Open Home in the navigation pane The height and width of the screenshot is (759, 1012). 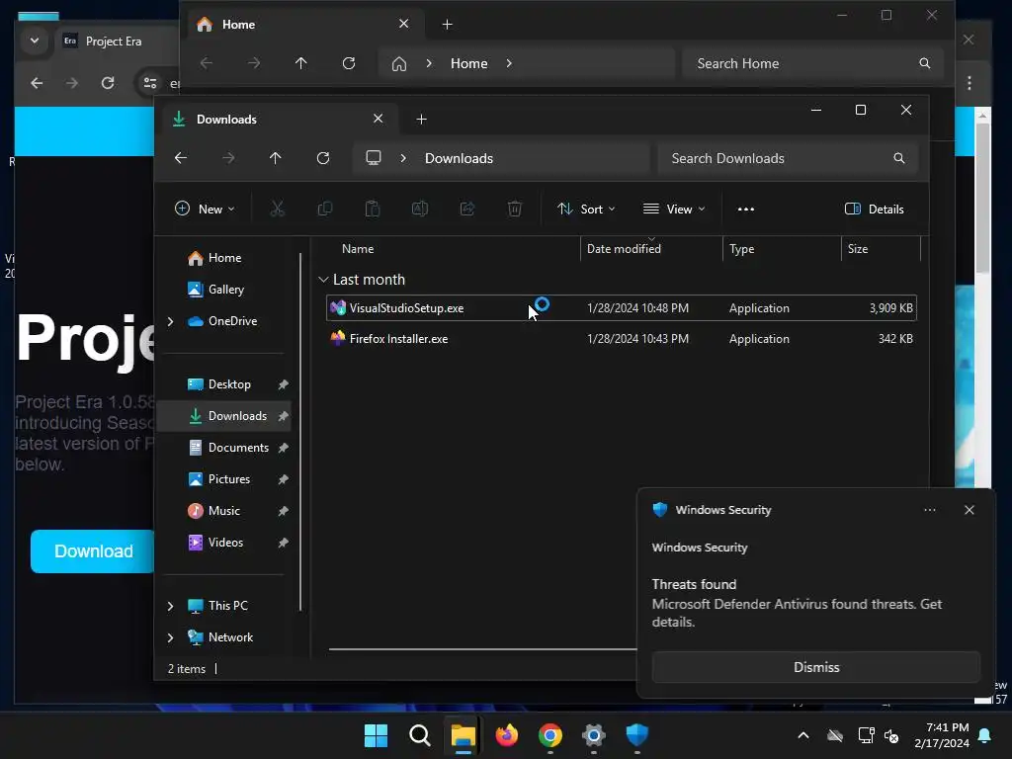(224, 258)
